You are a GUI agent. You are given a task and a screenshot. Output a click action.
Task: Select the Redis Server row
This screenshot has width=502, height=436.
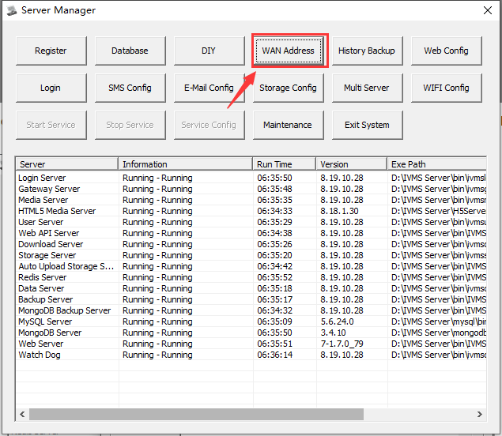251,277
